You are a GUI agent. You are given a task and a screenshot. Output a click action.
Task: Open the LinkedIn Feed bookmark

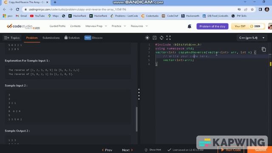215,16
